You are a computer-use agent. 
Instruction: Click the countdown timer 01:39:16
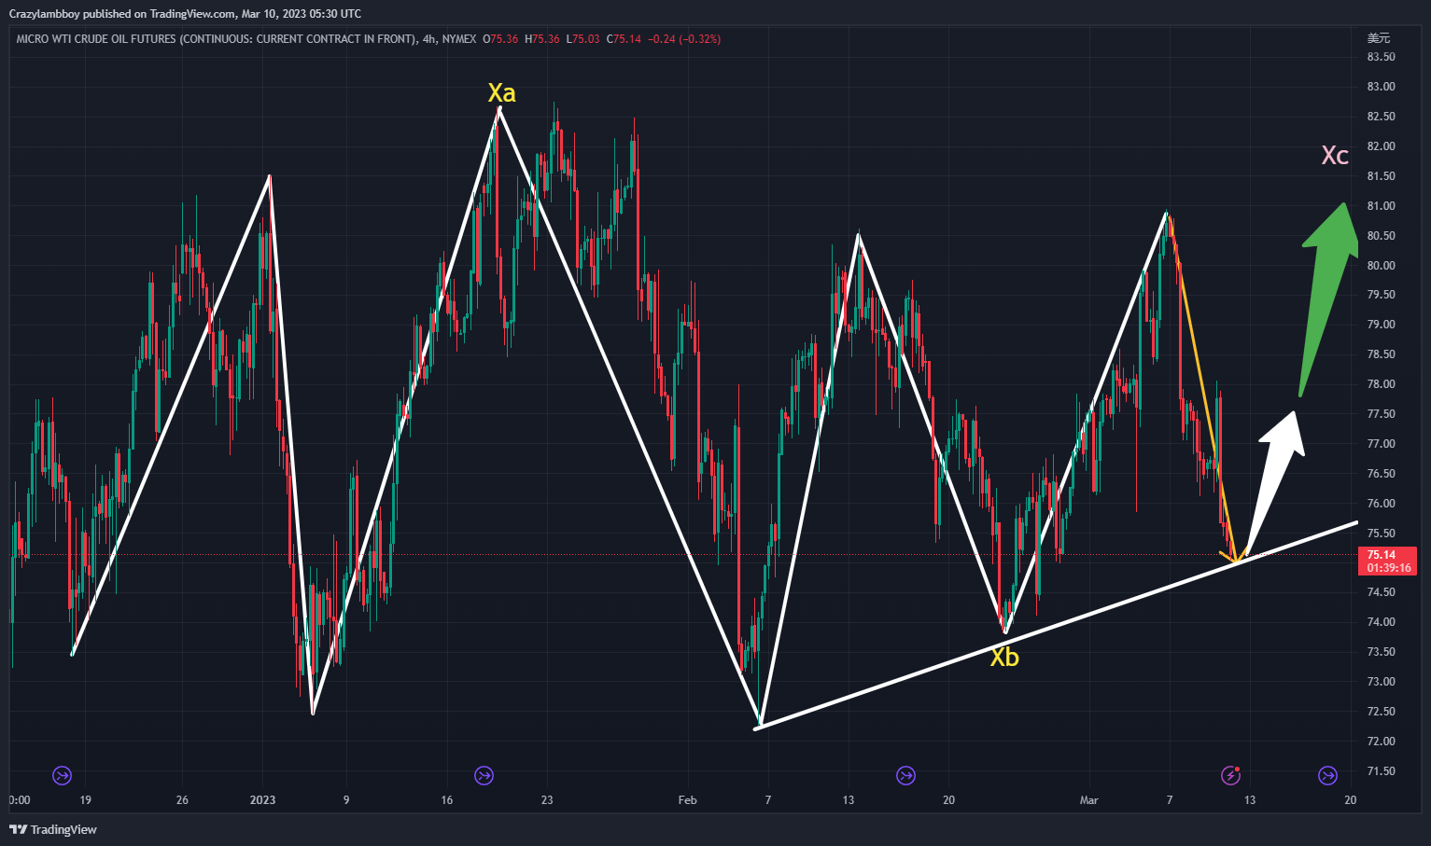(1389, 567)
